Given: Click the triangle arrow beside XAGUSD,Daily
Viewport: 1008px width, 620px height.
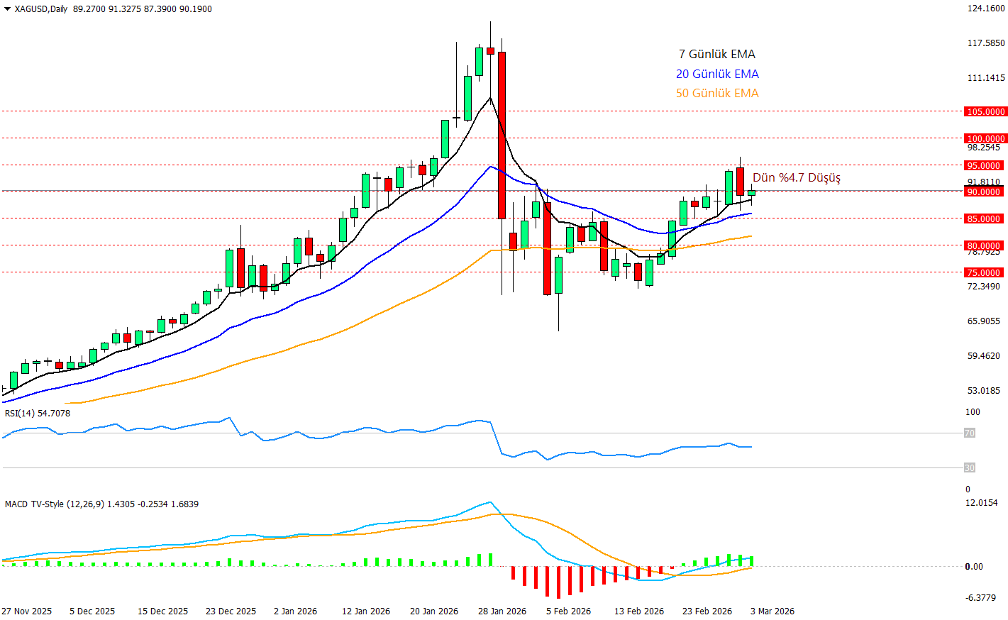Looking at the screenshot, I should (7, 9).
